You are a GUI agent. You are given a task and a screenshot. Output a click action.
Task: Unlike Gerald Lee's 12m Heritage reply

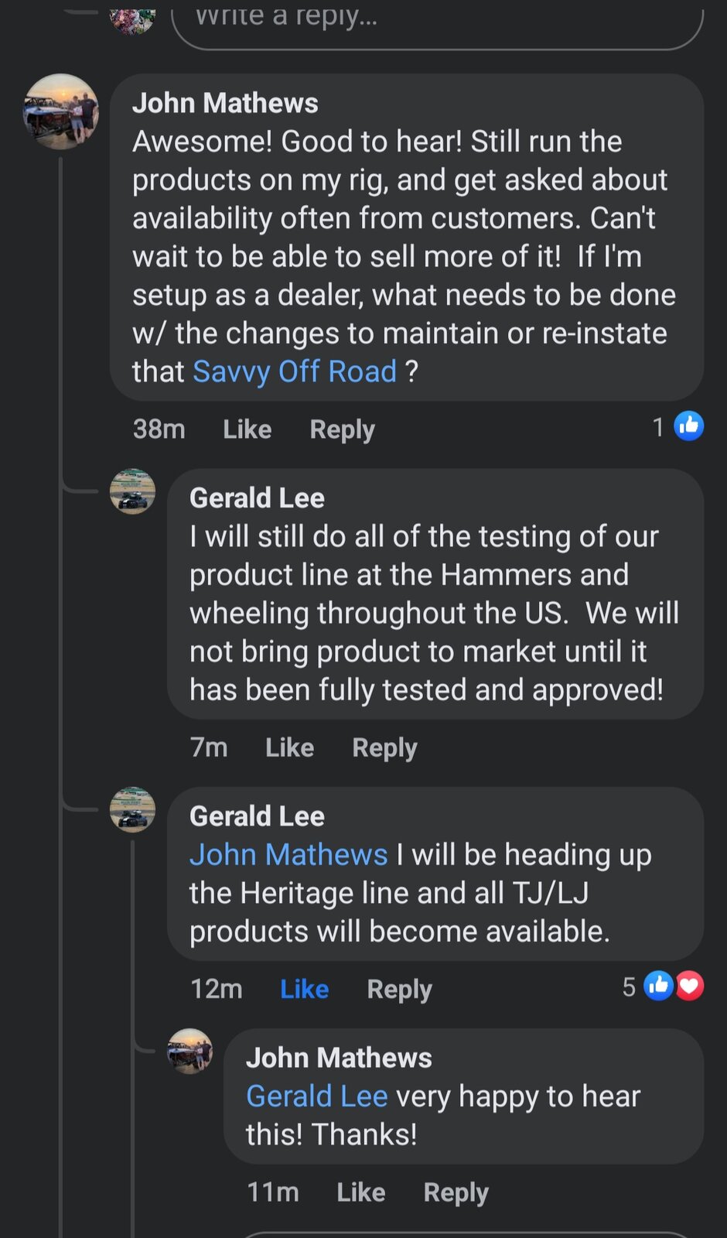pos(304,989)
